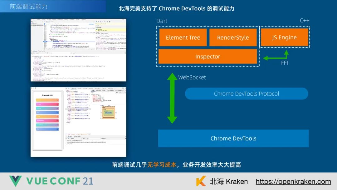Select "业务开发效率大大提高" caption text

coord(212,165)
